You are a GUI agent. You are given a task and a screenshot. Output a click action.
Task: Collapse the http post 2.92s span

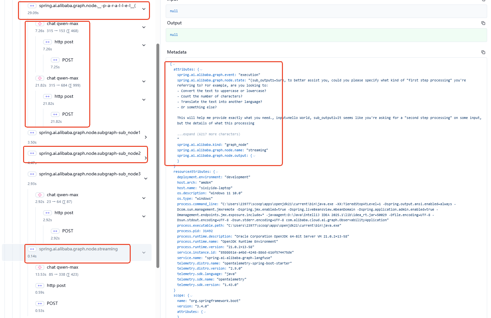(x=144, y=216)
